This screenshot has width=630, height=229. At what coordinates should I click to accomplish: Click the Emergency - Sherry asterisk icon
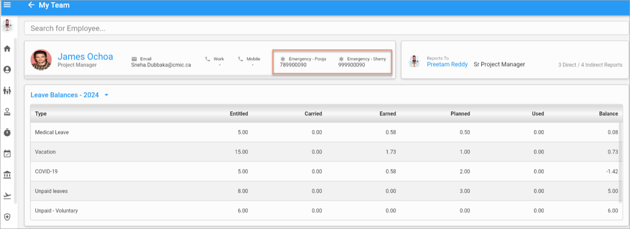click(x=341, y=59)
